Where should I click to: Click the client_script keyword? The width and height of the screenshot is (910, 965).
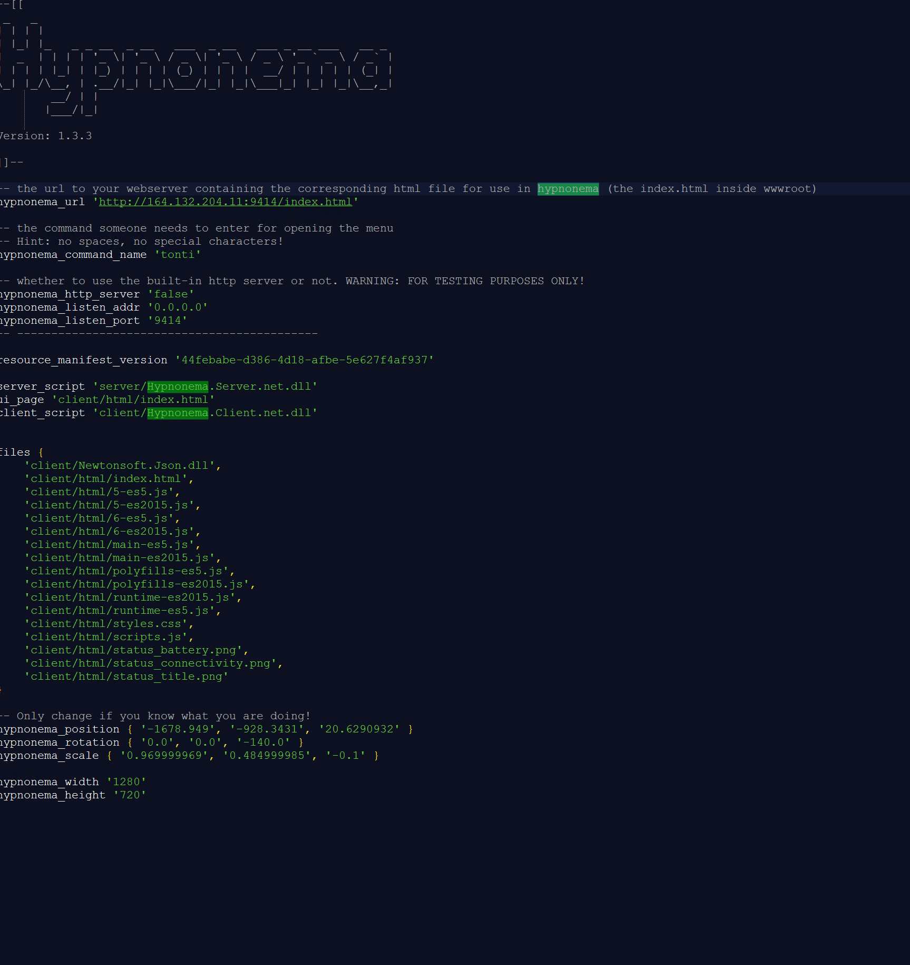pos(42,413)
